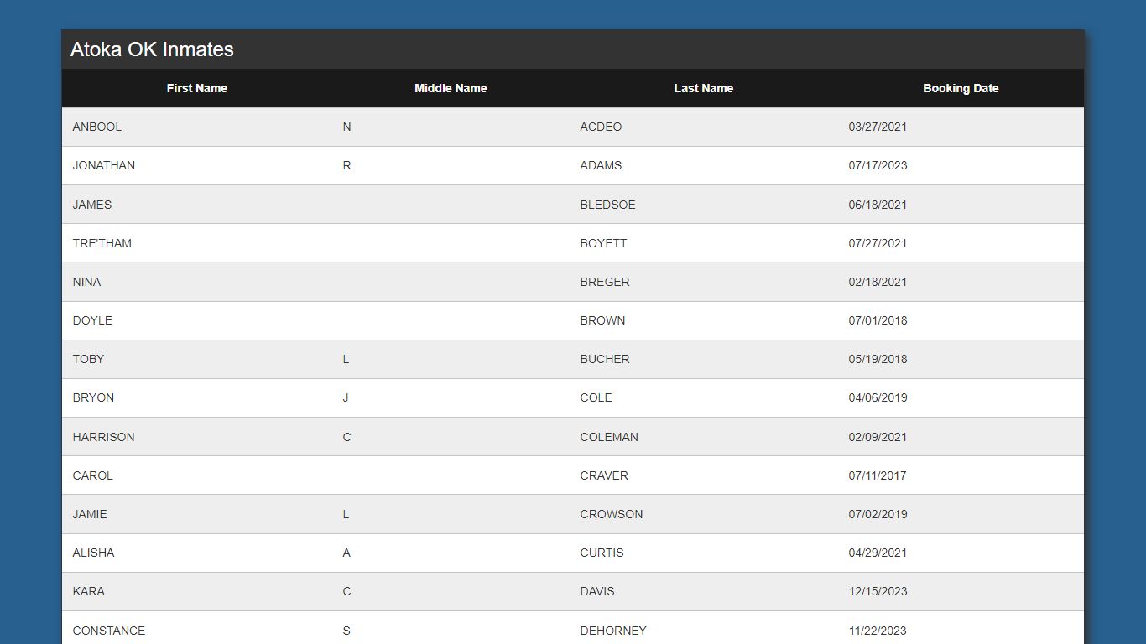This screenshot has width=1146, height=644.
Task: Click last name CROWSON
Action: [x=612, y=514]
